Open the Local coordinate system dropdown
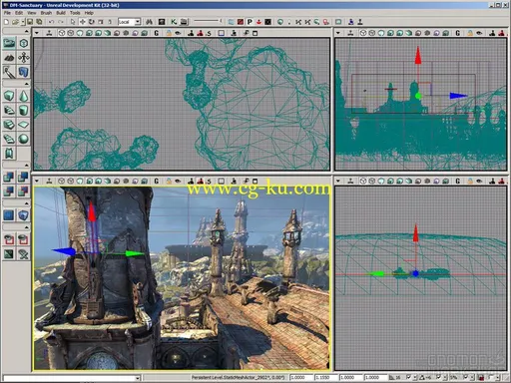The width and height of the screenshot is (511, 383). click(138, 22)
